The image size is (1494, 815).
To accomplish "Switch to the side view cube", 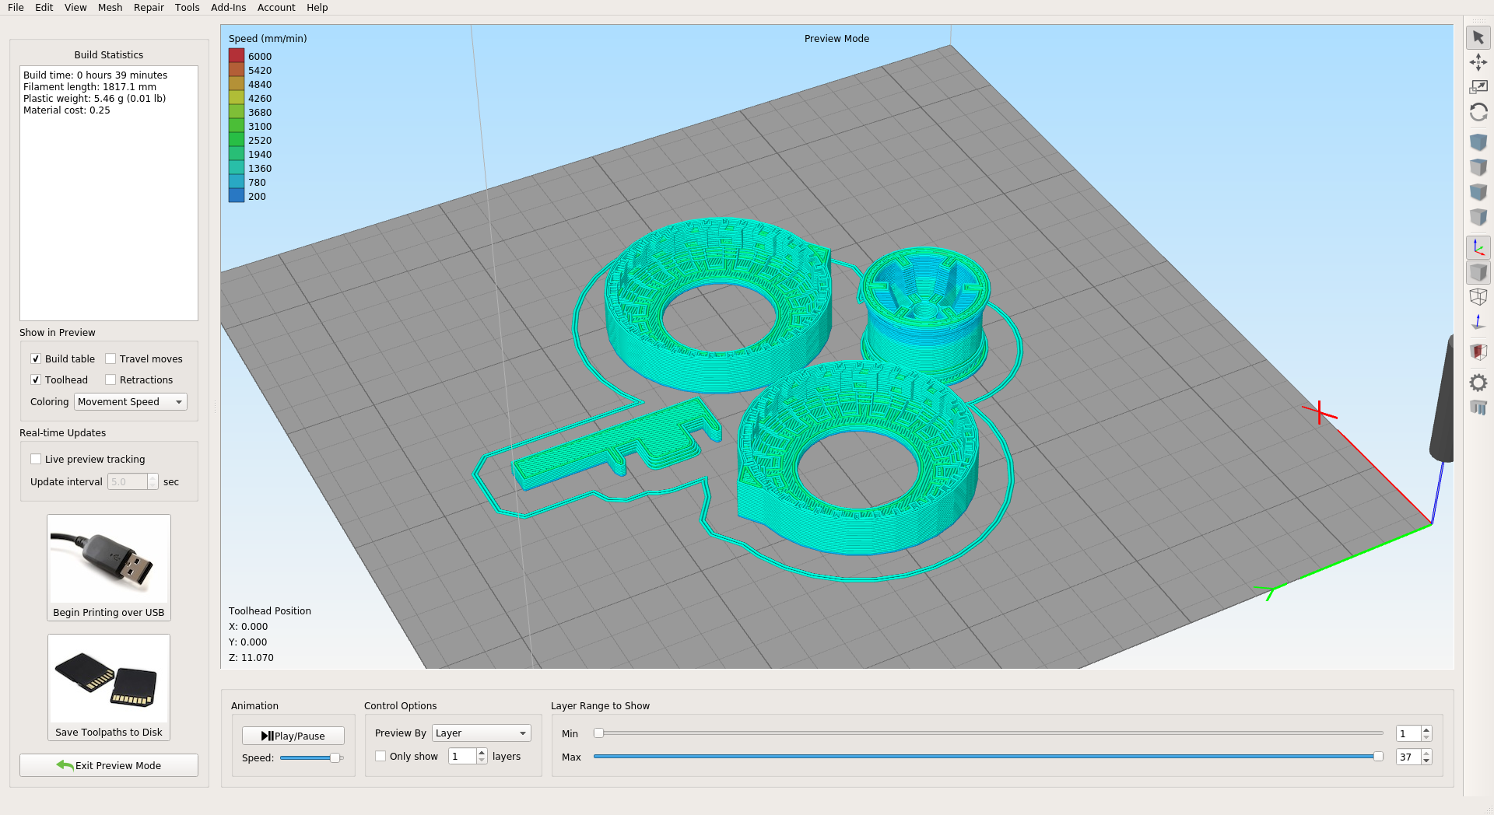I will click(x=1478, y=217).
